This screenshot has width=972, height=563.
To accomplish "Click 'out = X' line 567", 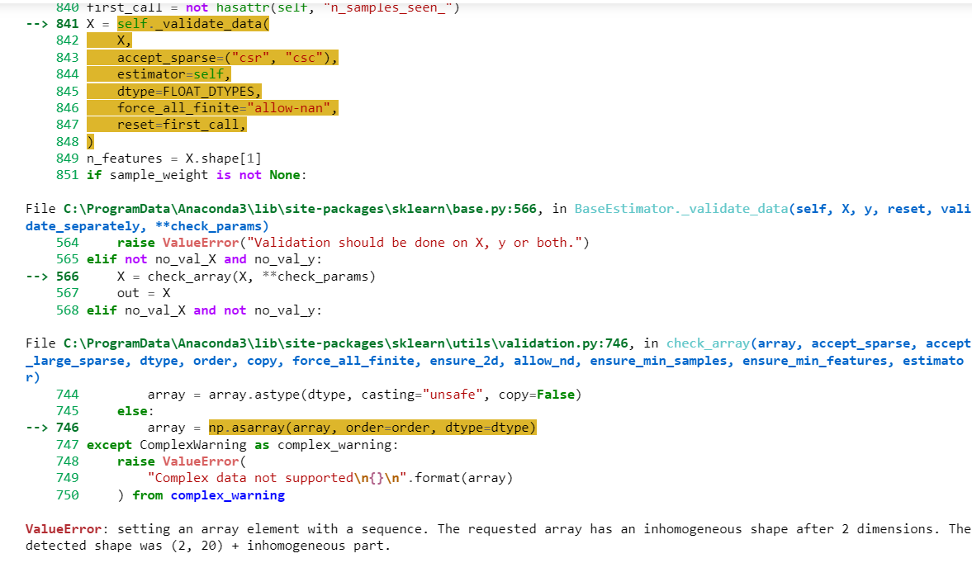I will click(x=143, y=293).
